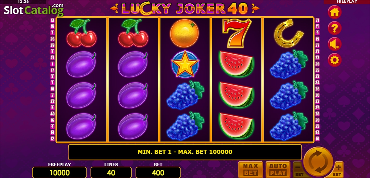The height and width of the screenshot is (178, 370).
Task: Open the settings gear icon
Action: click(x=335, y=60)
